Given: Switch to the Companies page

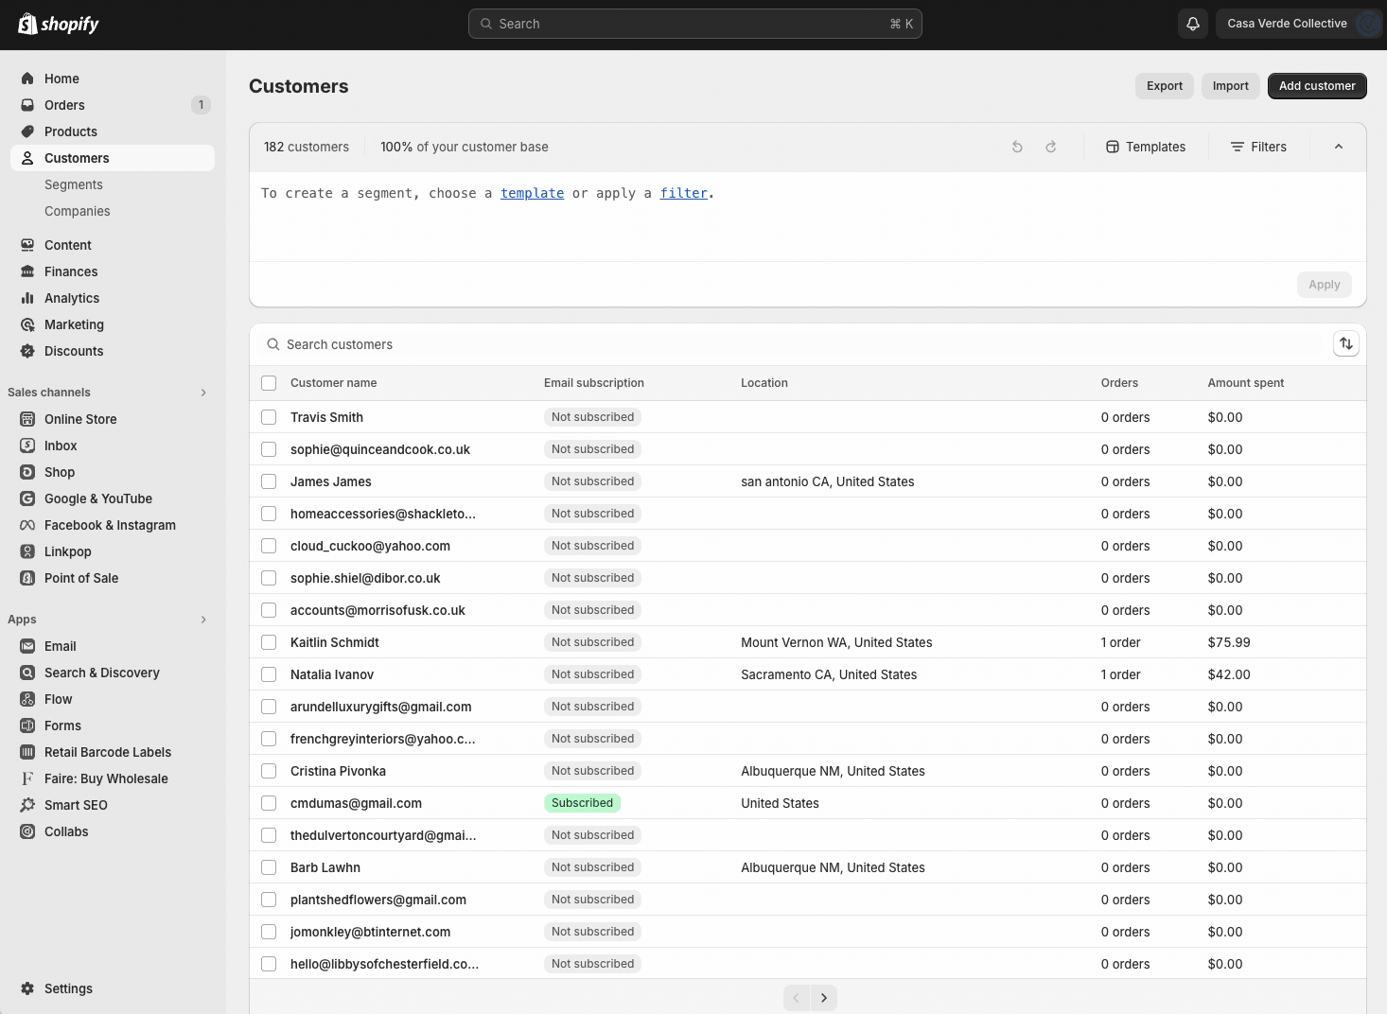Looking at the screenshot, I should [x=77, y=211].
